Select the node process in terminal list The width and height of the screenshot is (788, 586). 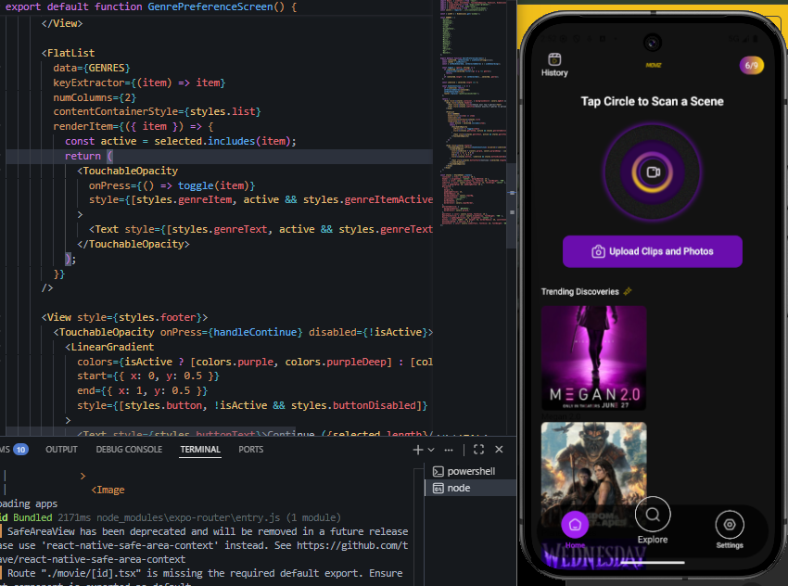click(460, 487)
